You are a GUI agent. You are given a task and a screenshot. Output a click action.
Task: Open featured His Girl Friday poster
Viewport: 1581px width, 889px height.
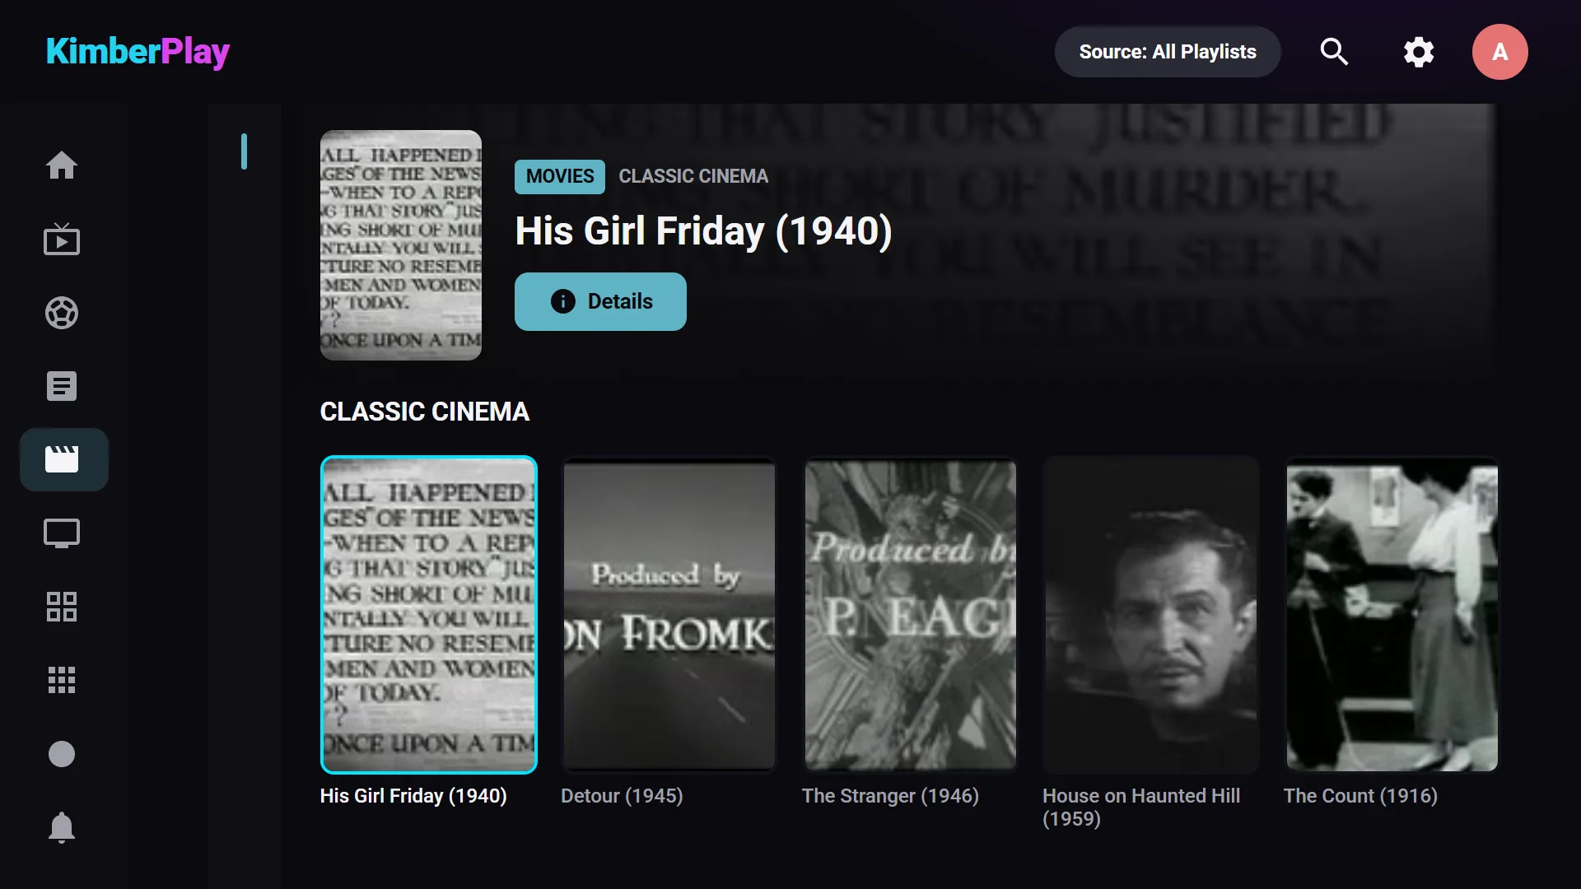point(401,245)
